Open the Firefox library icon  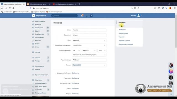155,8
